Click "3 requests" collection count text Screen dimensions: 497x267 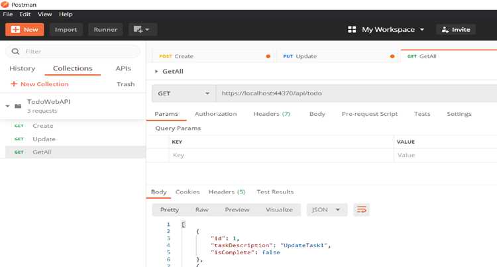click(42, 111)
